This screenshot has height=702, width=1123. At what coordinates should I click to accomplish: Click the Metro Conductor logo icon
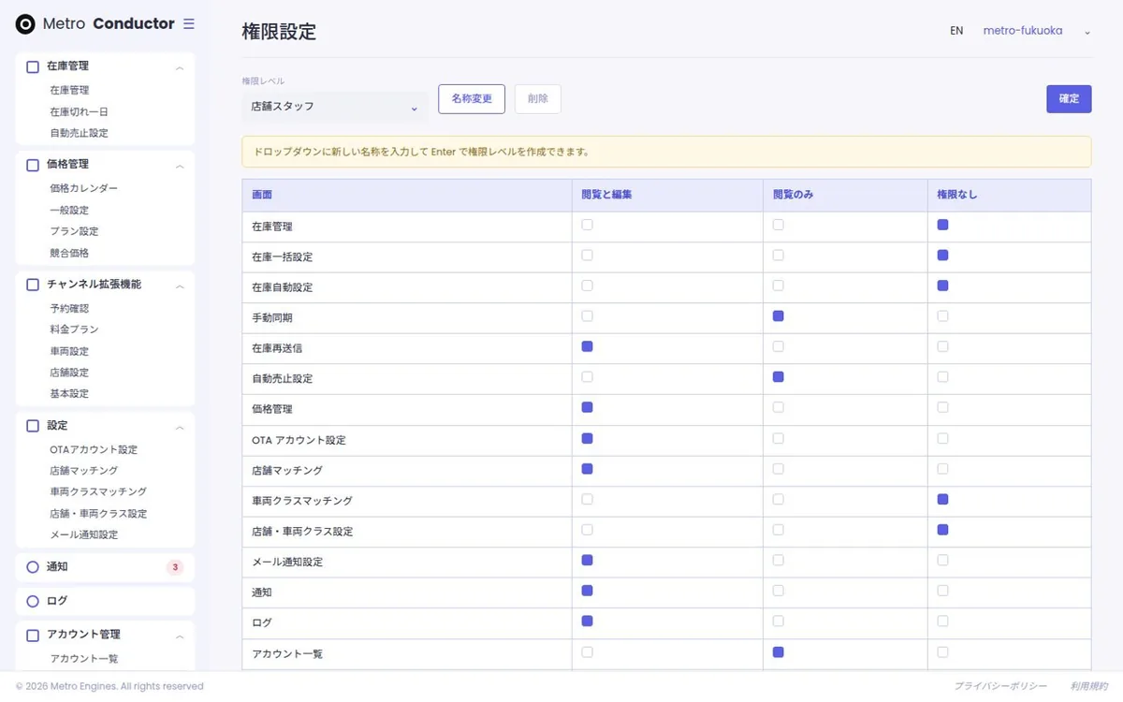coord(25,24)
